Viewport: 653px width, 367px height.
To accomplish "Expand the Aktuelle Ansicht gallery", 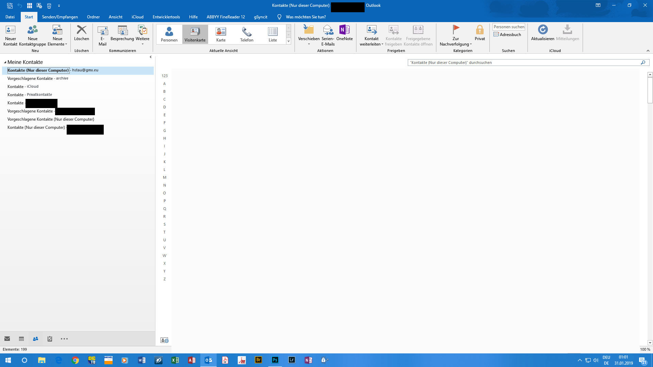I will (288, 41).
